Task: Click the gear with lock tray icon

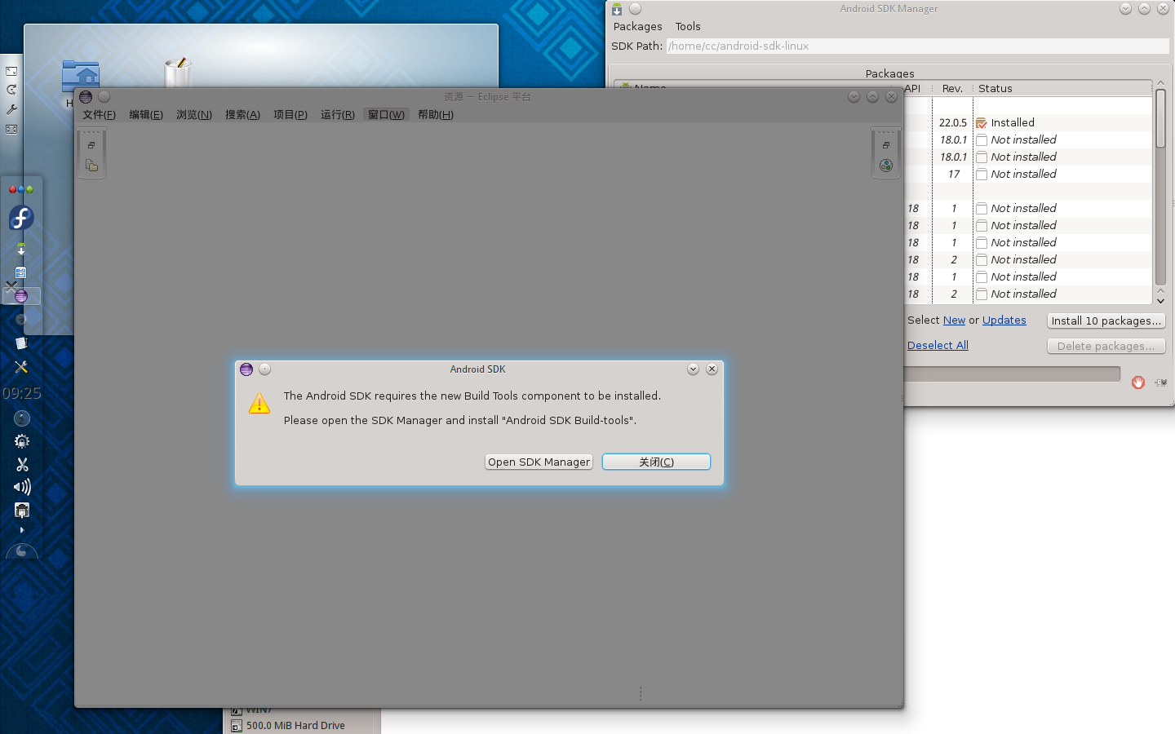Action: point(22,441)
